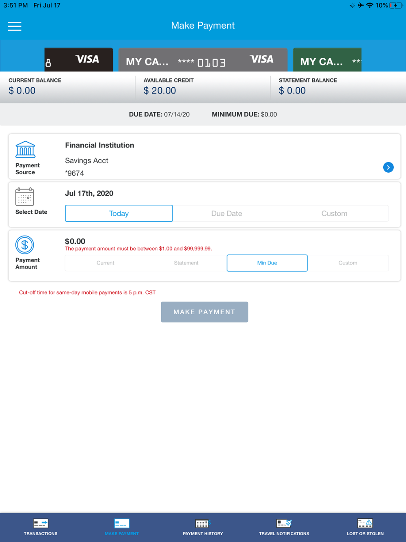The height and width of the screenshot is (542, 406).
Task: Click the MAKE PAYMENT button
Action: 204,312
